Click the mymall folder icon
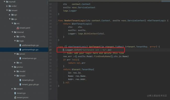The height and width of the screenshot is (100, 170). click(x=7, y=2)
